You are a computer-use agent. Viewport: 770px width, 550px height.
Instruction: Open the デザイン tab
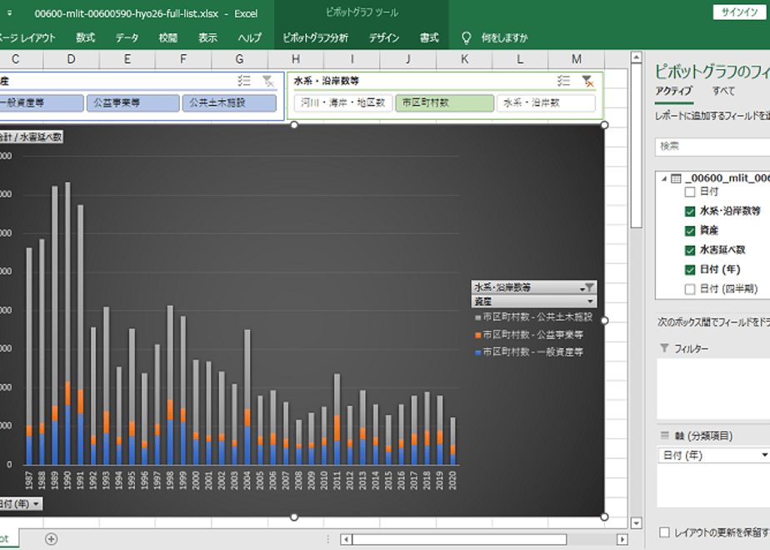click(384, 37)
